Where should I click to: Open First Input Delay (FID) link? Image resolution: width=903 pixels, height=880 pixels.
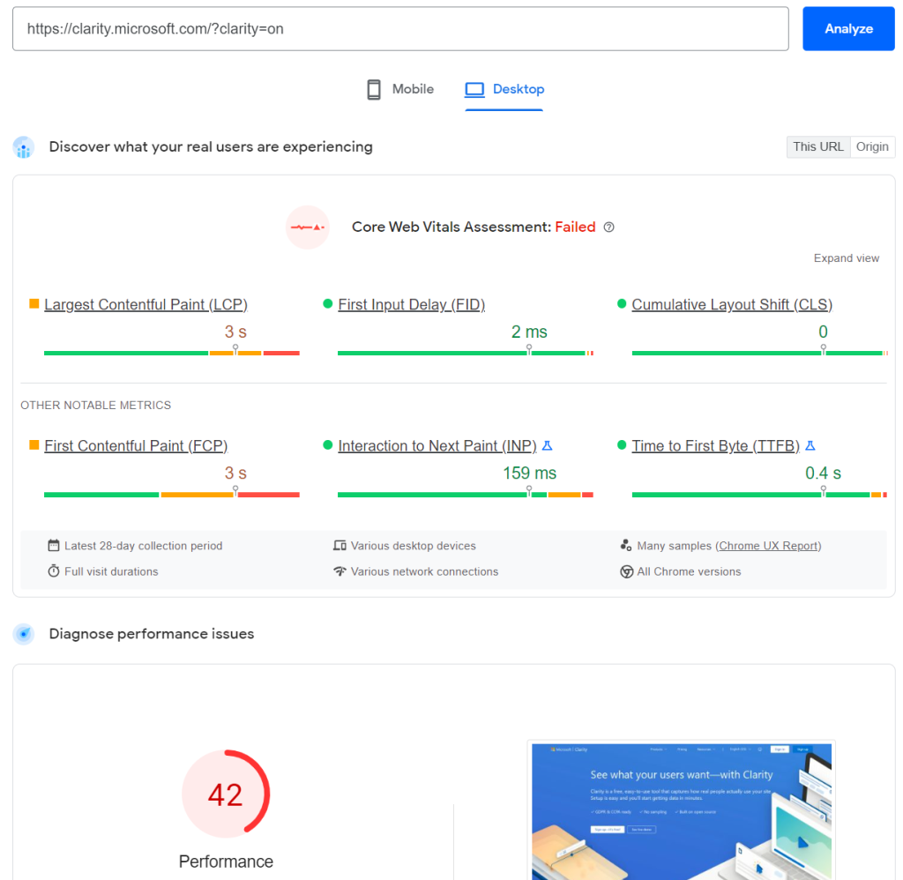pyautogui.click(x=411, y=304)
